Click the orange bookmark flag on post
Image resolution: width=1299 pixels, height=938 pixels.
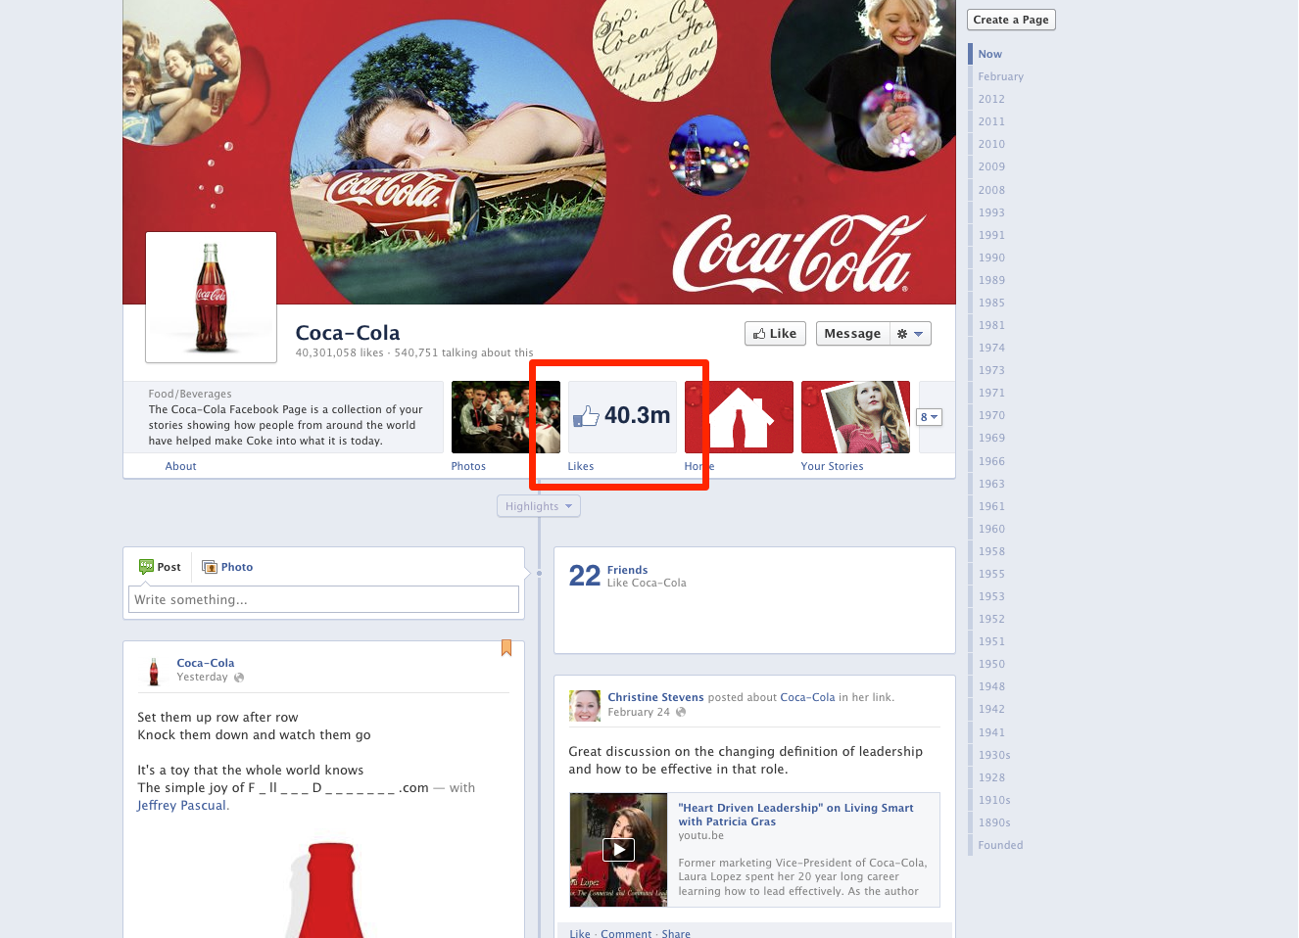tap(506, 648)
